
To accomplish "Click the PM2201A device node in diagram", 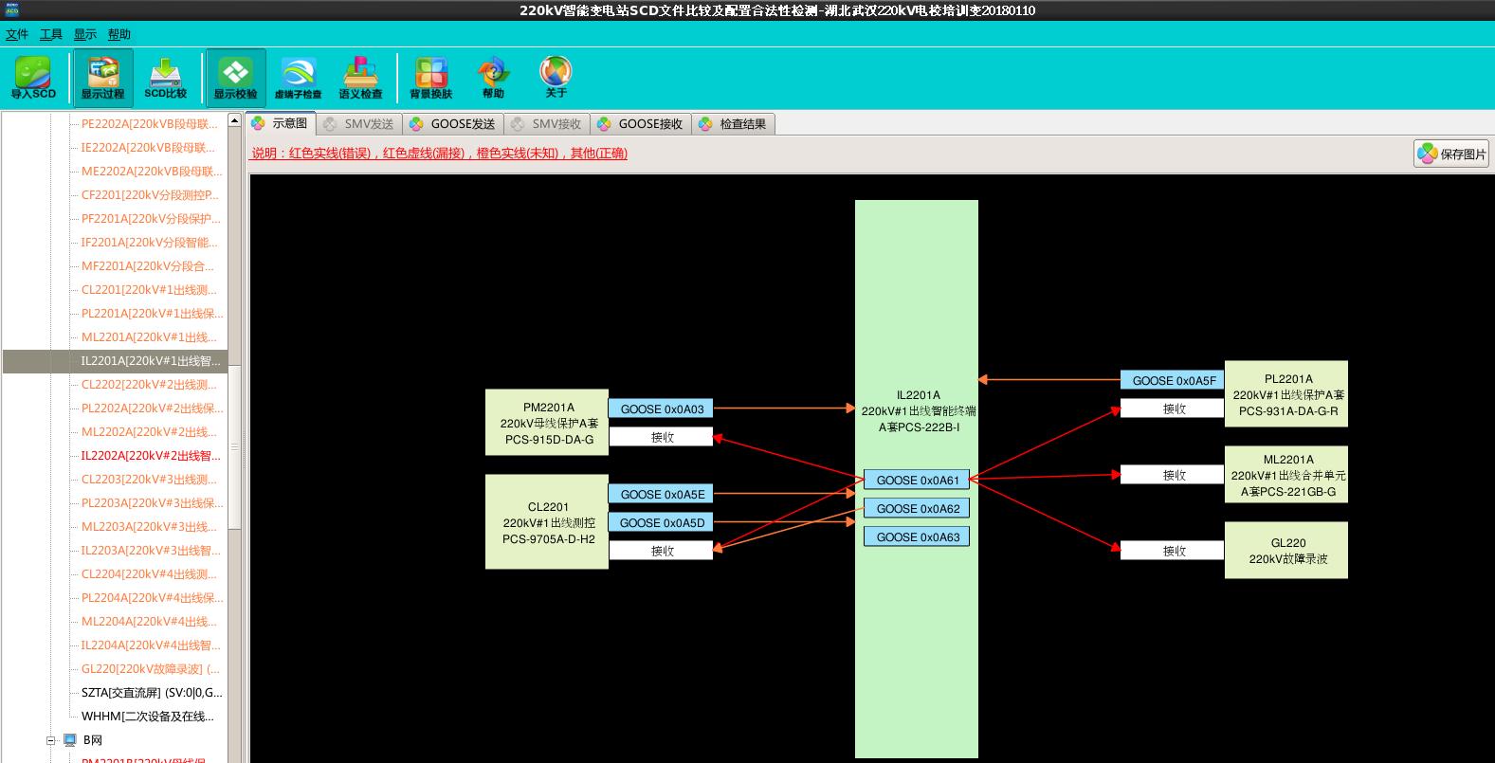I will point(548,423).
